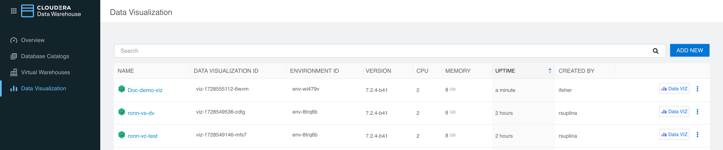
Task: Click the Cloudera Data Warehouse logo
Action: point(51,11)
